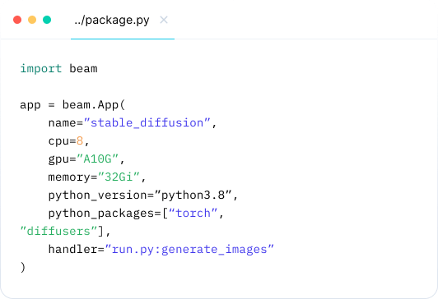Click the closing parenthesis on last line
Screen dimensions: 438x299
[x=23, y=267]
